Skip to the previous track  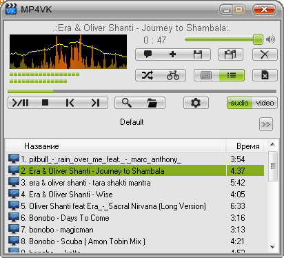coord(70,103)
